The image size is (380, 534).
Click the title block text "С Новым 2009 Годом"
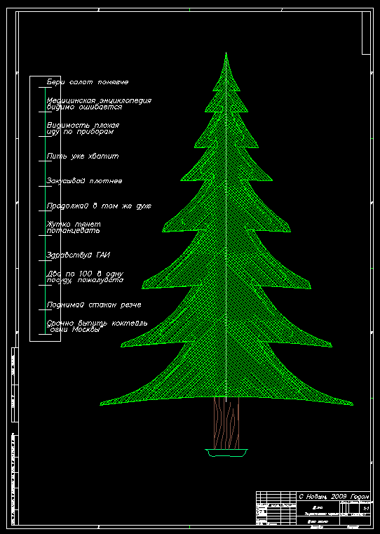click(334, 497)
